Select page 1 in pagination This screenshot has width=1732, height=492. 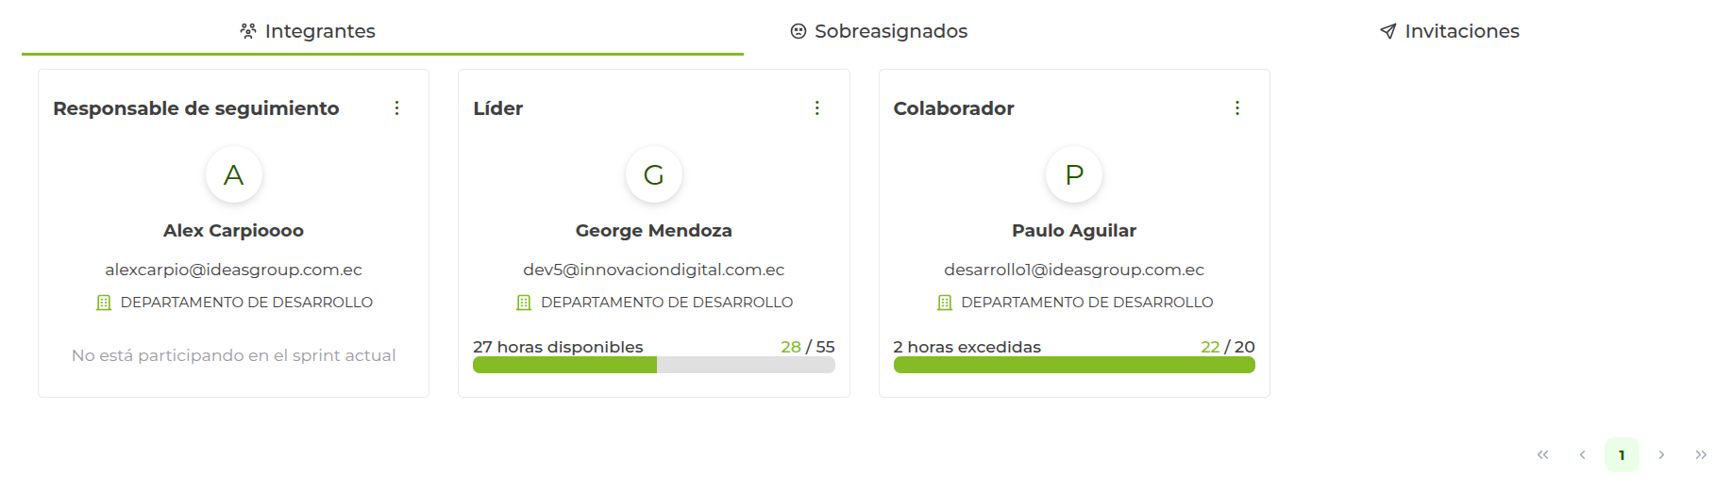1622,454
